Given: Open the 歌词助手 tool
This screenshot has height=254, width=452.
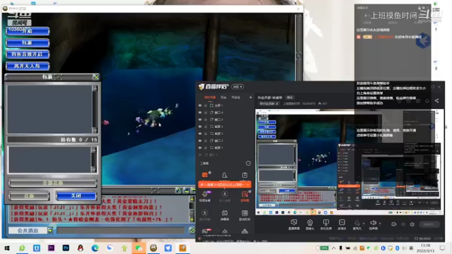Looking at the screenshot, I should 245,215.
